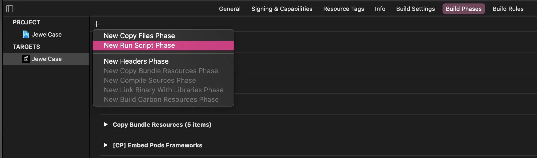
Task: Switch to Signing & Capabilities tab
Action: (282, 9)
